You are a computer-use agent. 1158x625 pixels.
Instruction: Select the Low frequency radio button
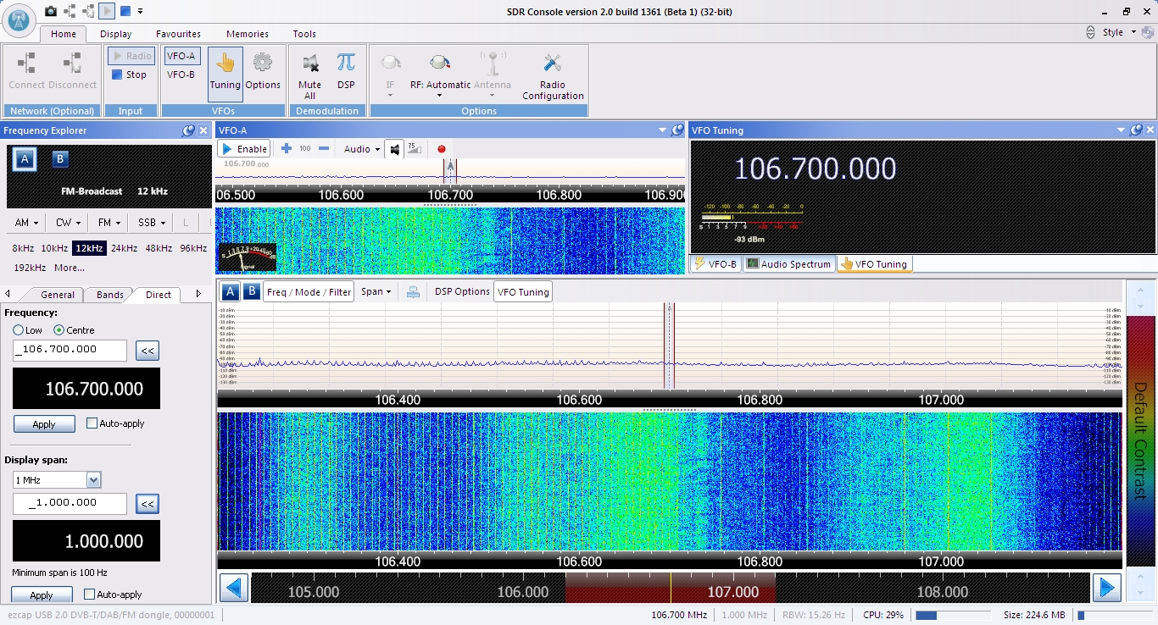(19, 330)
